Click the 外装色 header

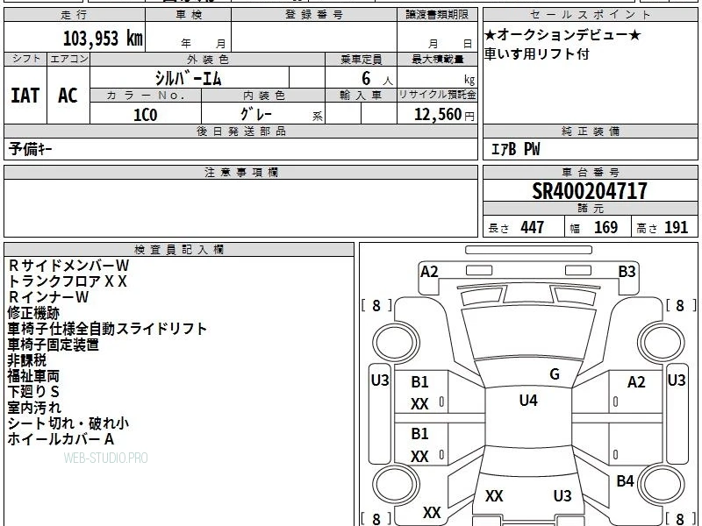208,60
